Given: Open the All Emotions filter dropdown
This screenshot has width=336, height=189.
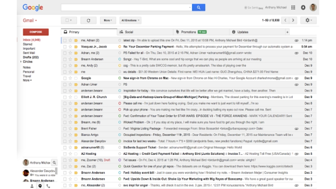Looking at the screenshot, I should tap(130, 20).
